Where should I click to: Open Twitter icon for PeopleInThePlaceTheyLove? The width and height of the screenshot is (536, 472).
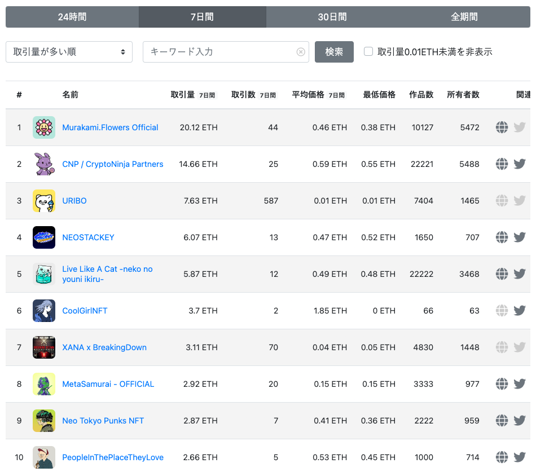pos(520,457)
